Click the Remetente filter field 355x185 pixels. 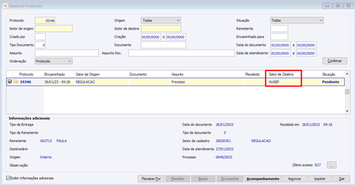pos(279,29)
